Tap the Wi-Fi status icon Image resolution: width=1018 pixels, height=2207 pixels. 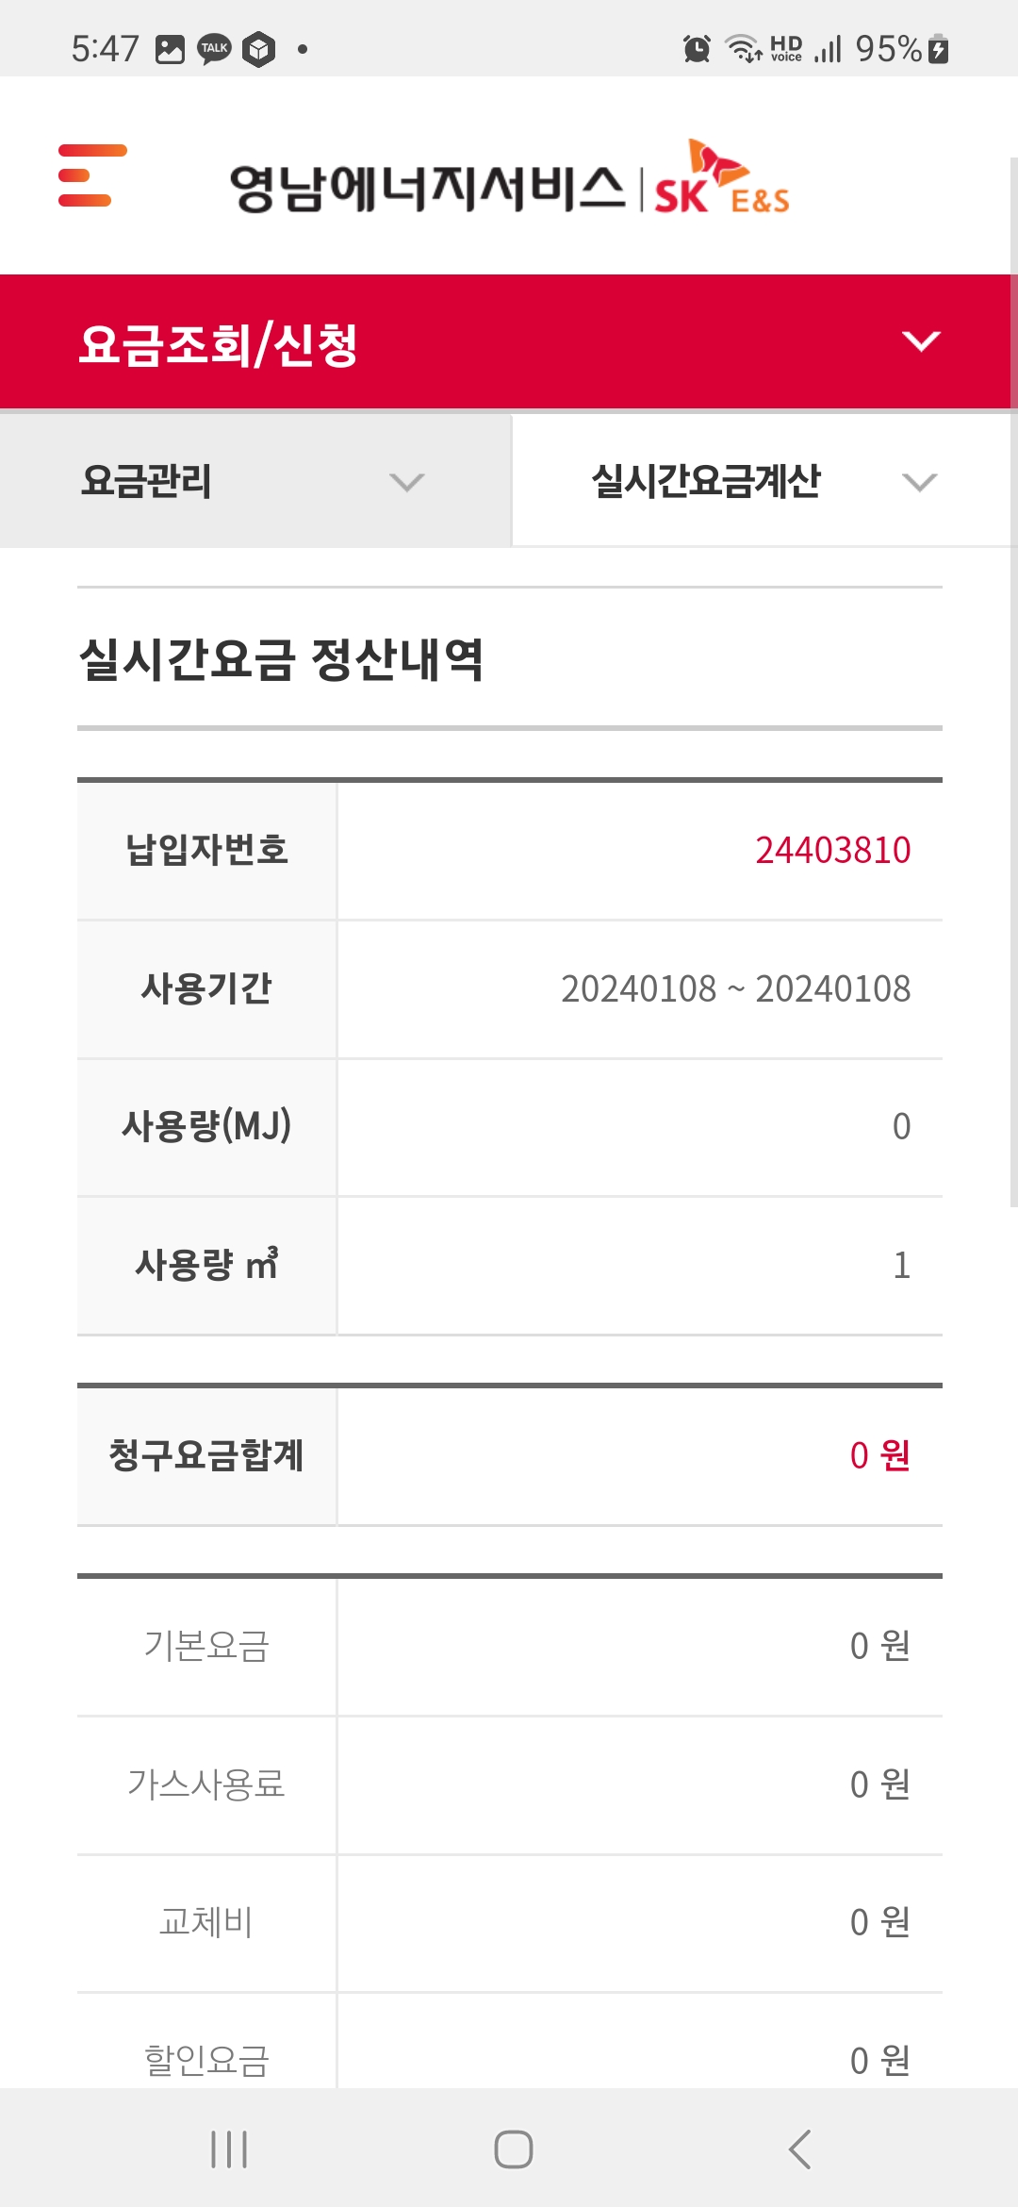743,48
